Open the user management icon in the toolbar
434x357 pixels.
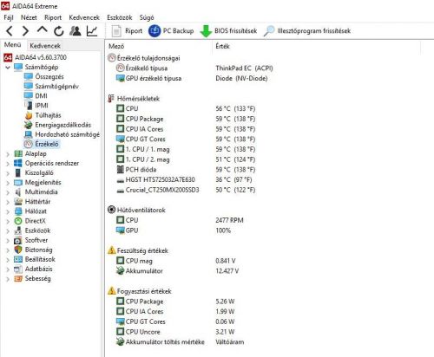tap(76, 31)
